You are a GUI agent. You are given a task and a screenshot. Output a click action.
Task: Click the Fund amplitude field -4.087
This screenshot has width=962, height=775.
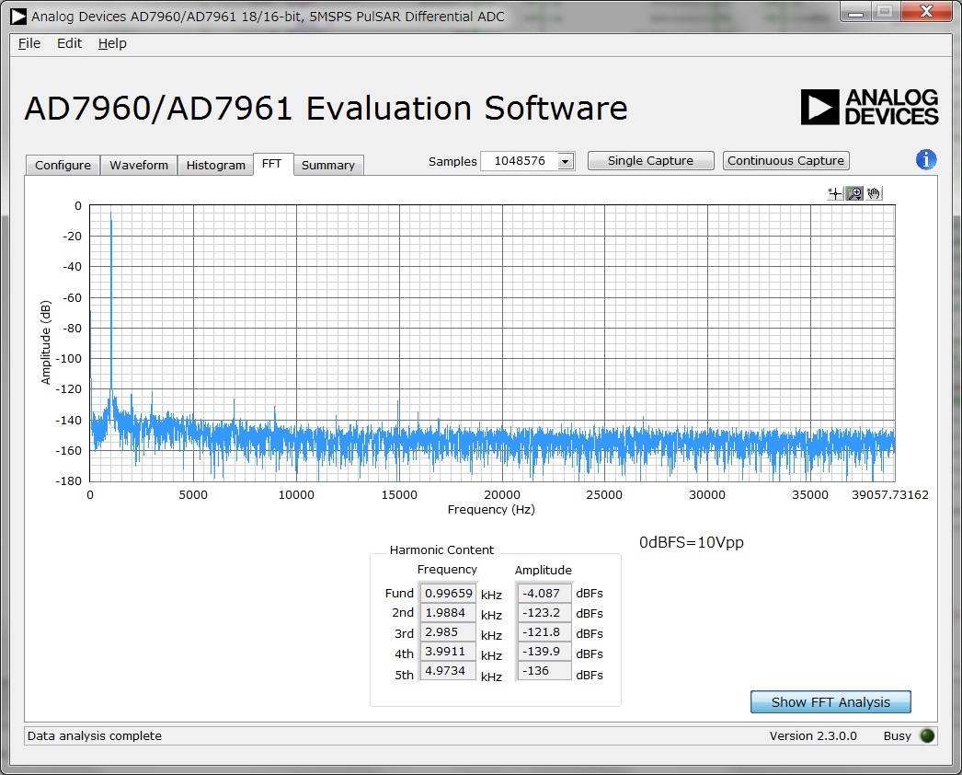(544, 594)
